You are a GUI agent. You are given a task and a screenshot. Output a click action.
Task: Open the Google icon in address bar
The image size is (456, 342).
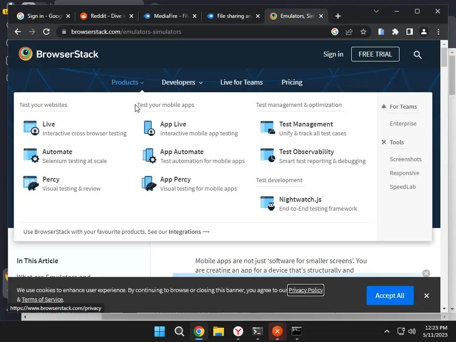(335, 32)
